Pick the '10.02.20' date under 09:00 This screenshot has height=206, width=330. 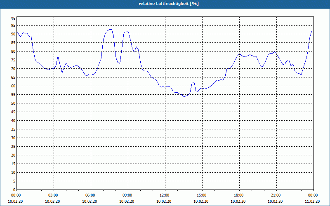coord(127,201)
